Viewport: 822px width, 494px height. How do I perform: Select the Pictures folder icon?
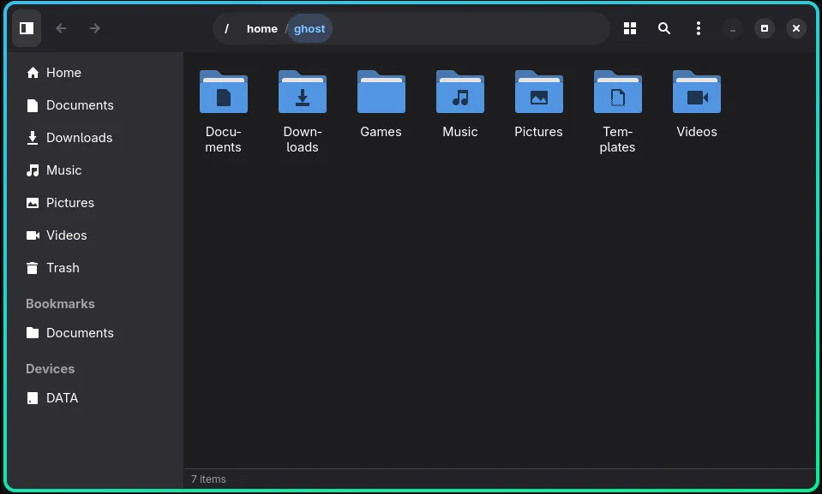(539, 92)
